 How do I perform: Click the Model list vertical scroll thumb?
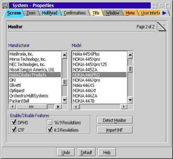point(130,69)
